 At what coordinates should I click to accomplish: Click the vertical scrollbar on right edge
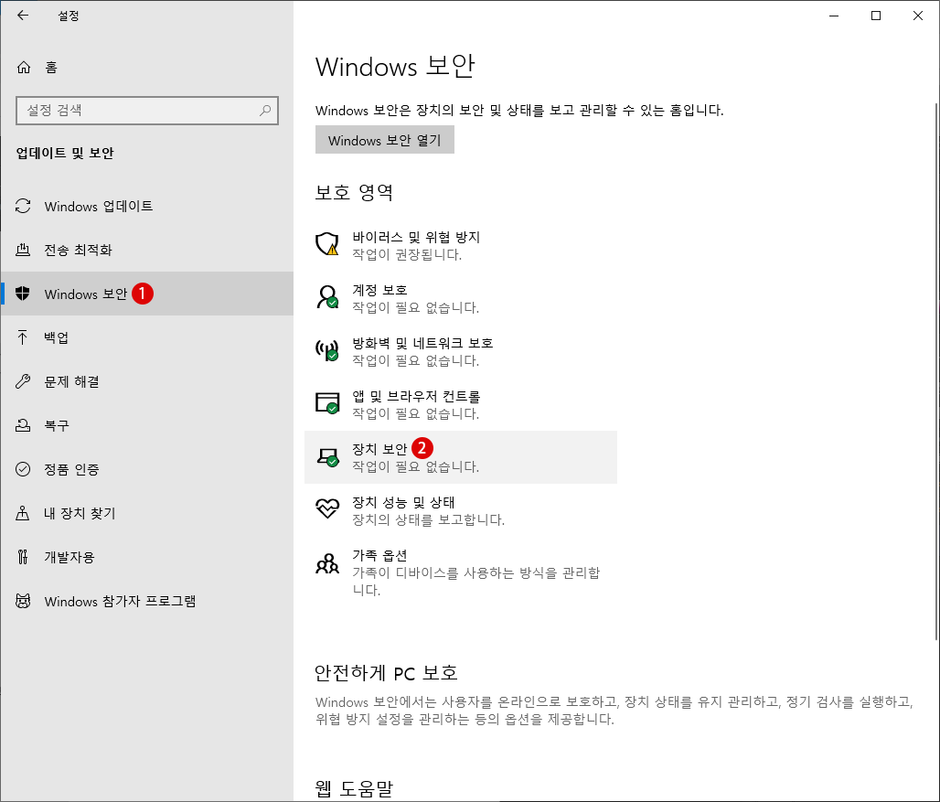pos(936,371)
